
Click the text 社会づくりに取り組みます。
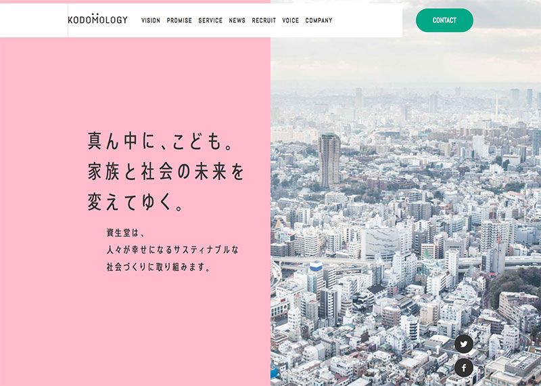tap(158, 267)
